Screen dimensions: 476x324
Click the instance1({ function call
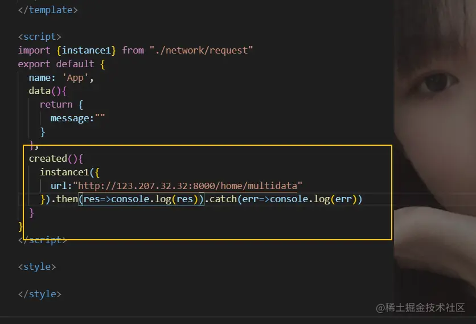[70, 172]
